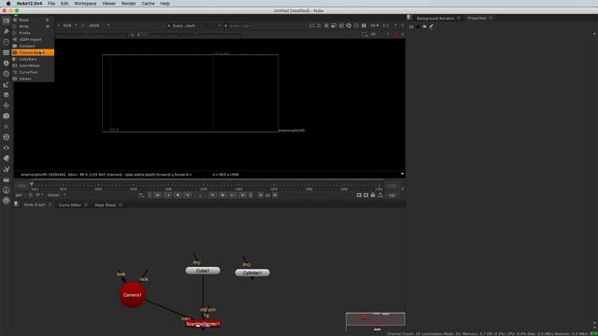The width and height of the screenshot is (598, 336).
Task: Select the Camera1 node
Action: tap(133, 295)
